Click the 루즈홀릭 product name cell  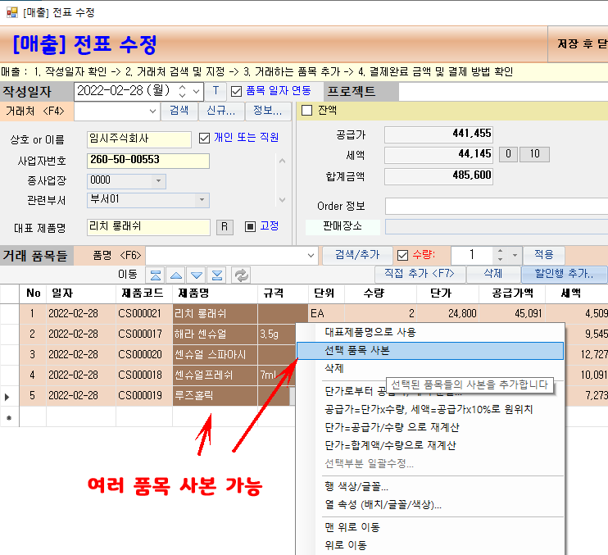[x=216, y=396]
